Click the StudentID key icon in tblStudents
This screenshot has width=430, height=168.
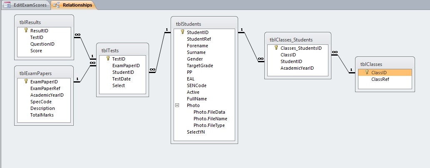click(x=183, y=32)
